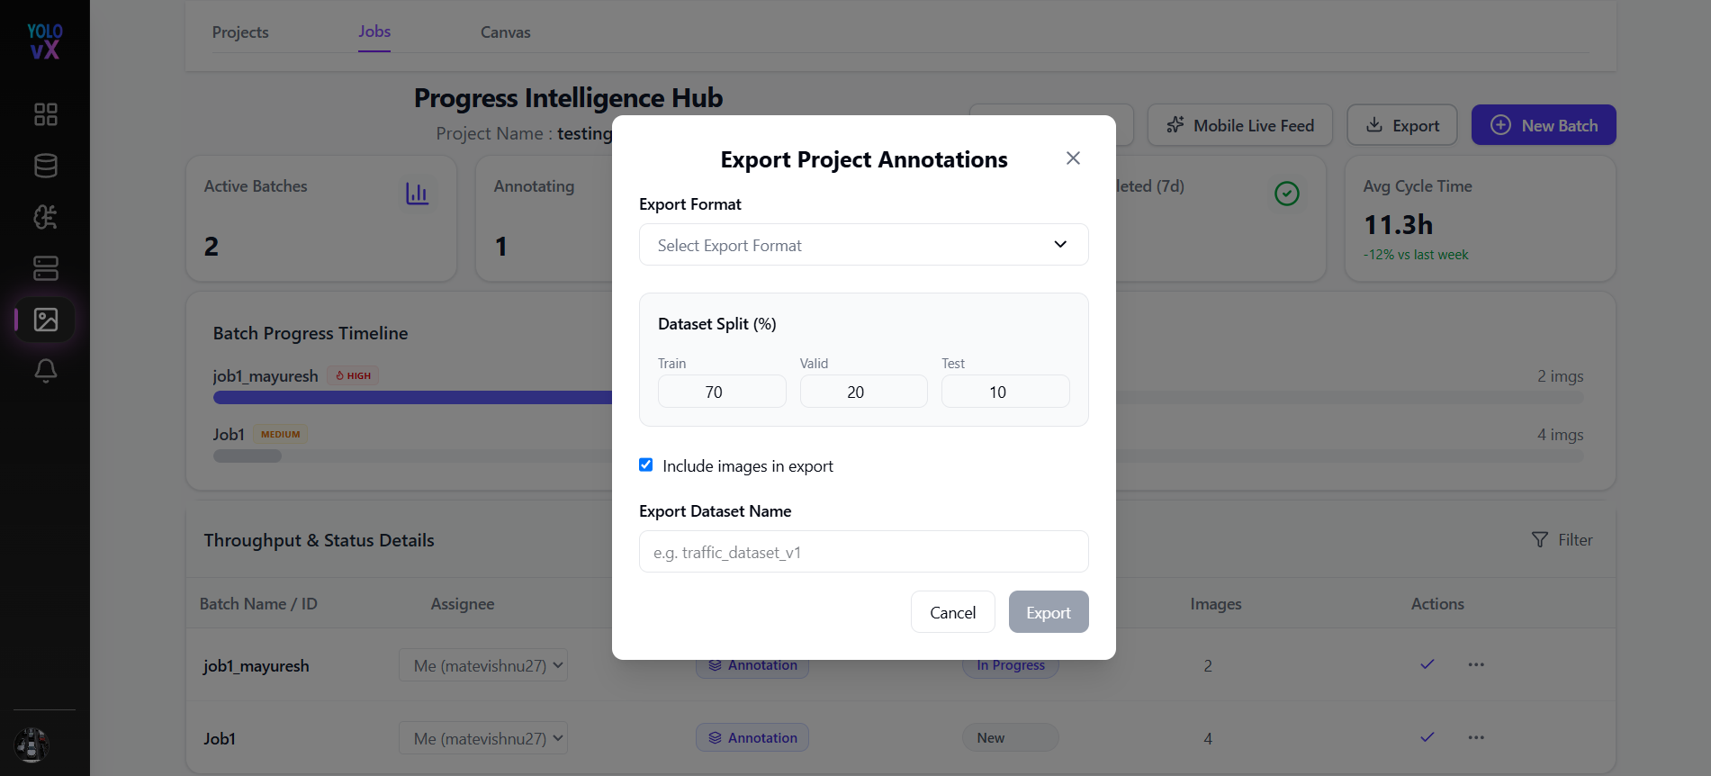
Task: Open more actions menu for job1_mayuresh row
Action: pos(1476,664)
